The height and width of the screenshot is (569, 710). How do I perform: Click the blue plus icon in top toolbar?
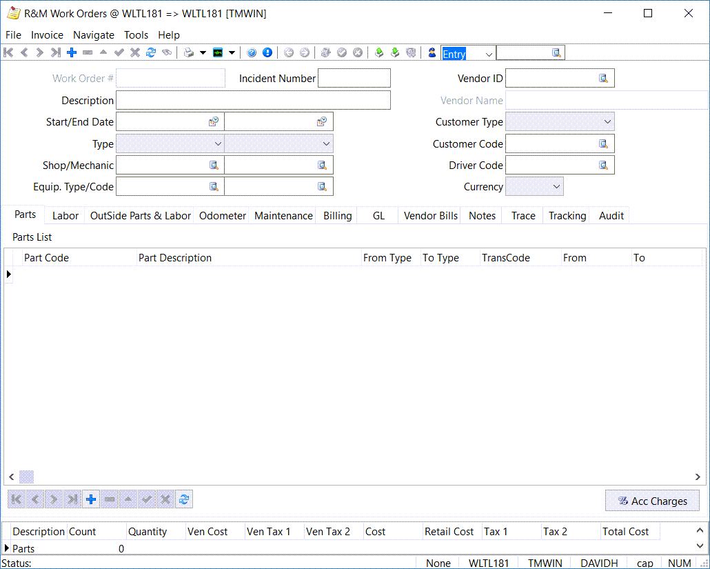coord(72,52)
